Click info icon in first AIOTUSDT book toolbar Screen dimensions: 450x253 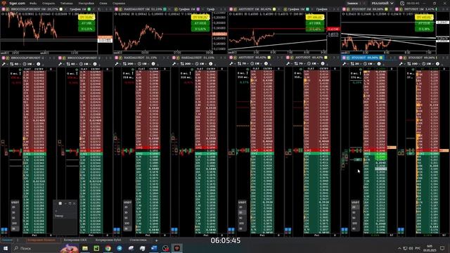click(x=266, y=64)
